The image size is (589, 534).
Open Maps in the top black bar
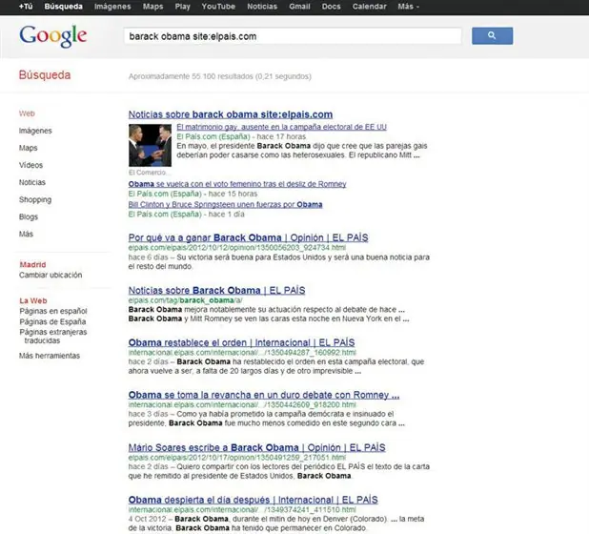(x=152, y=7)
